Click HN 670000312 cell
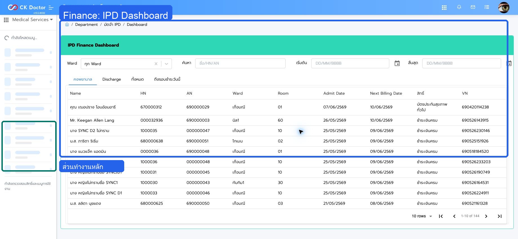Viewport: 518px width, 239px height. (151, 107)
